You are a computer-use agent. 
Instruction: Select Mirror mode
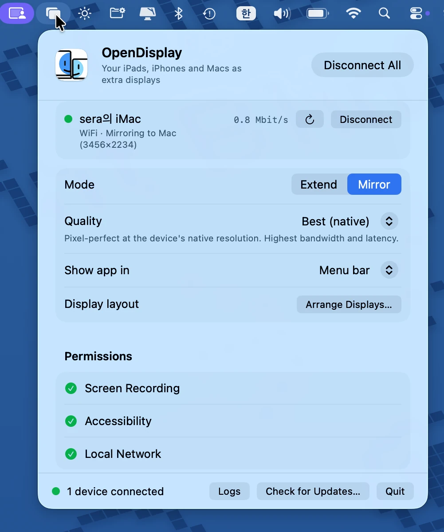(374, 185)
